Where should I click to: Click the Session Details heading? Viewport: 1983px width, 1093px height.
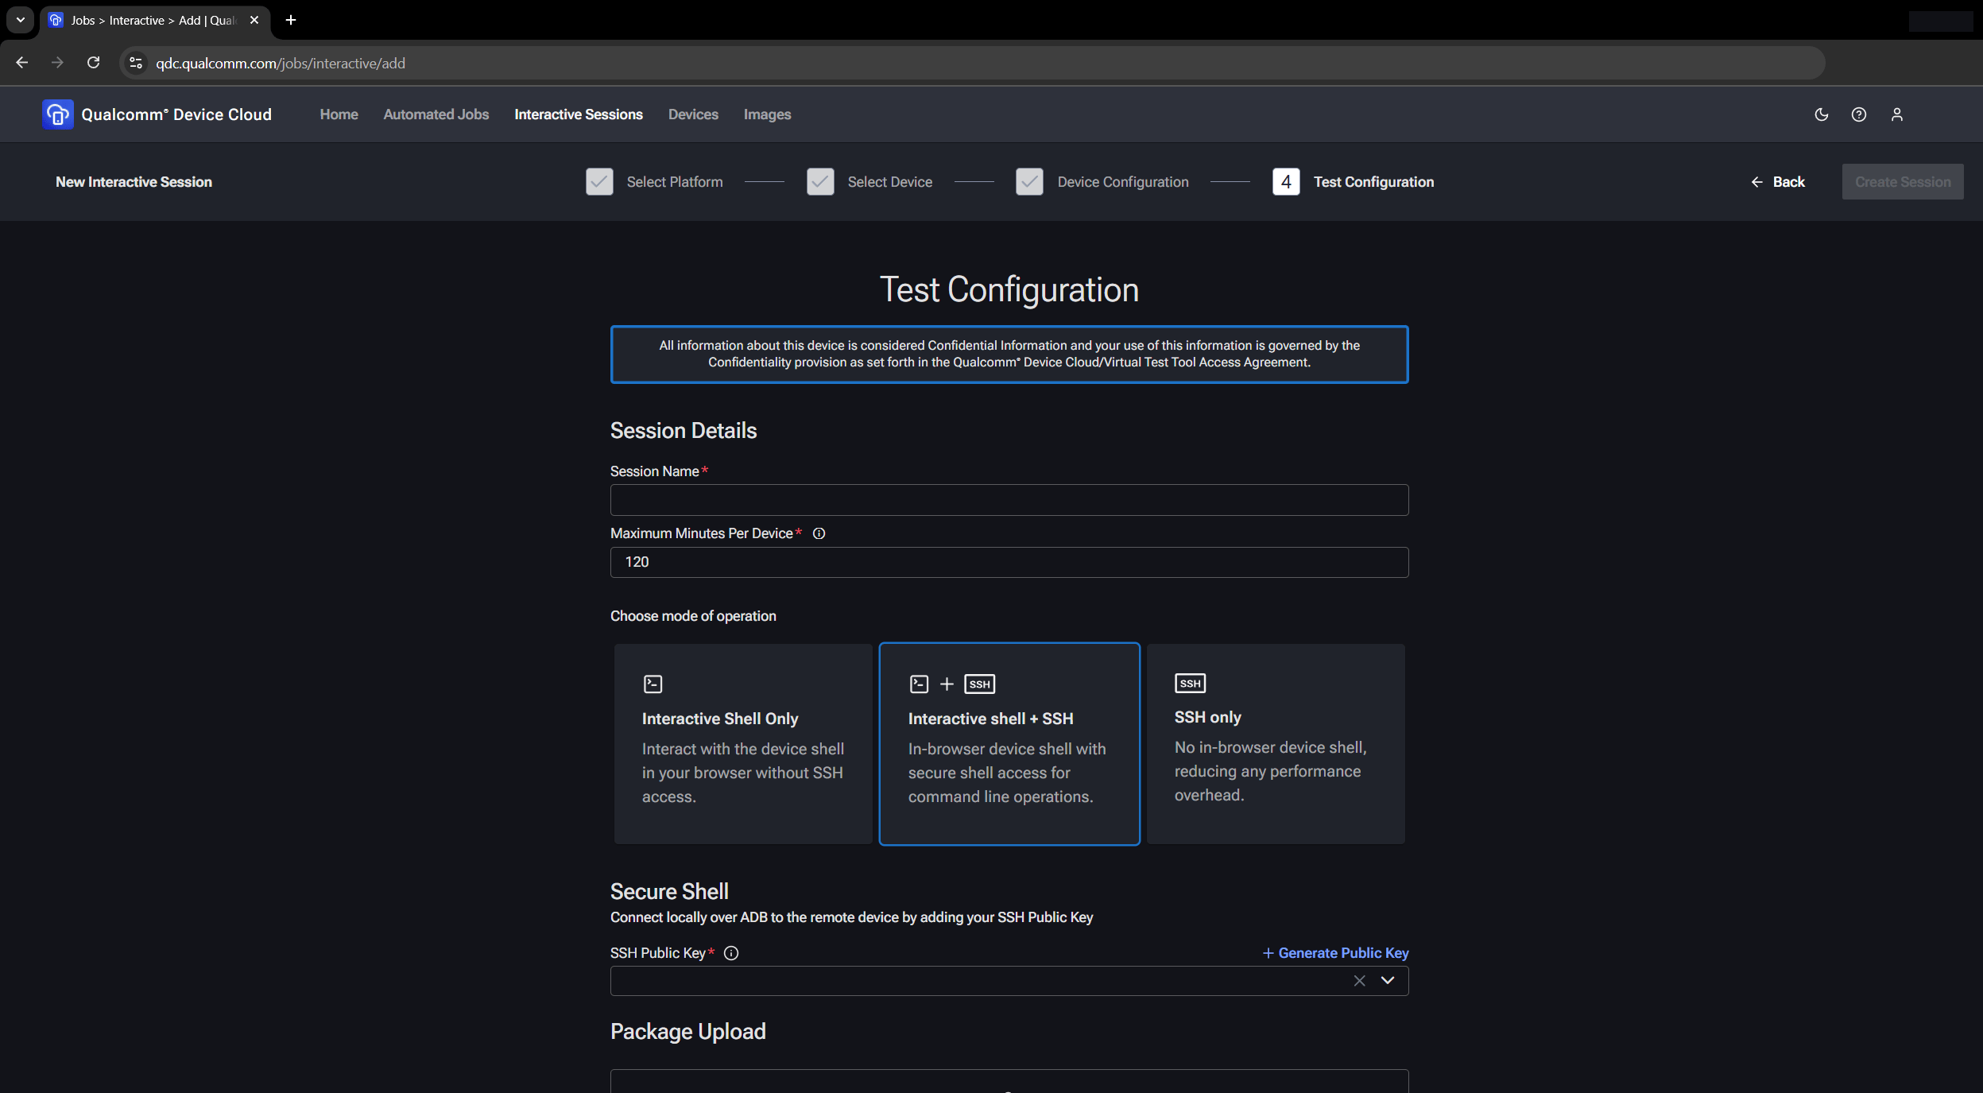tap(684, 430)
